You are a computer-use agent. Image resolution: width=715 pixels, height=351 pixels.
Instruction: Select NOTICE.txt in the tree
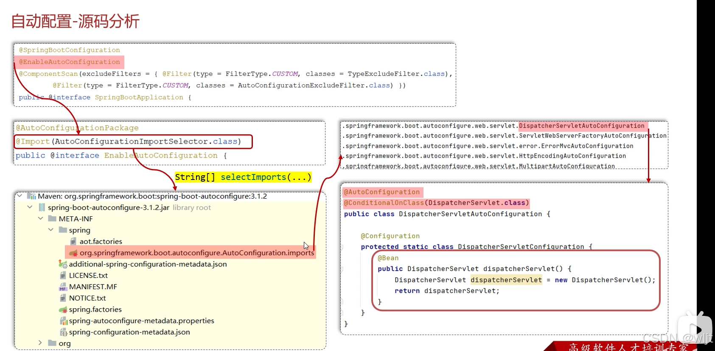pos(87,298)
